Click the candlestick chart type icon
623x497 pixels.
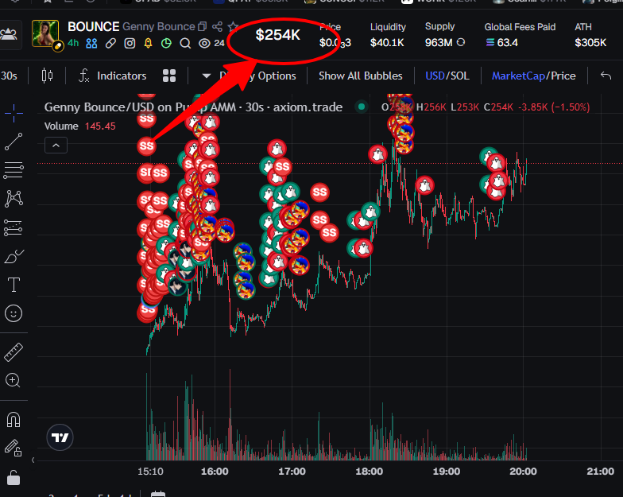pyautogui.click(x=47, y=76)
